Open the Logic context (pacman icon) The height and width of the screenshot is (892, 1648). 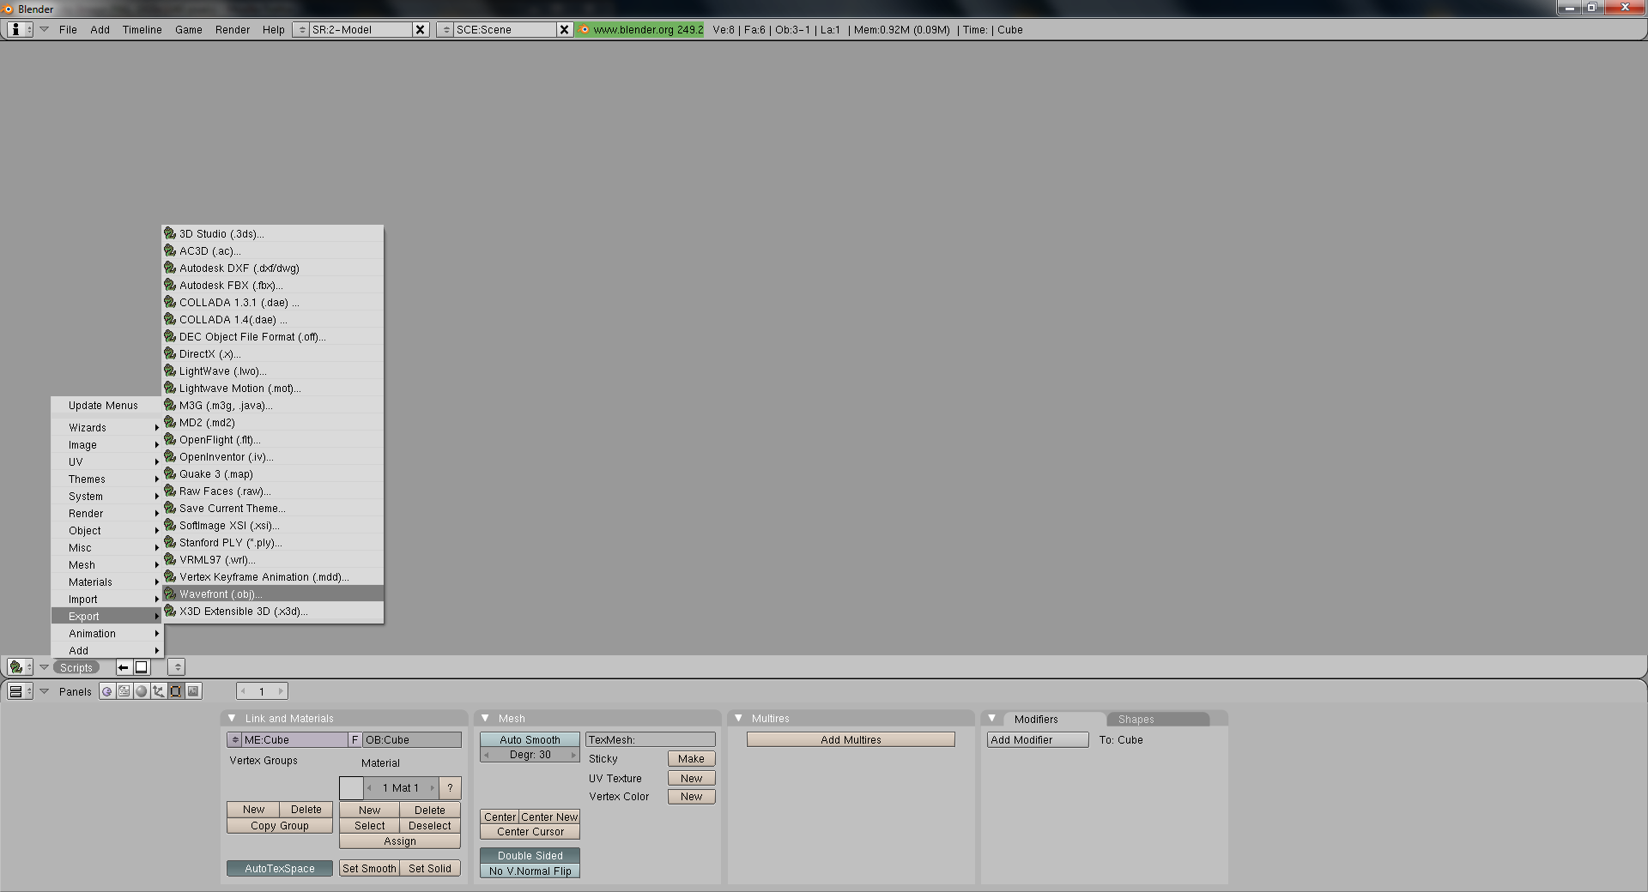[106, 691]
